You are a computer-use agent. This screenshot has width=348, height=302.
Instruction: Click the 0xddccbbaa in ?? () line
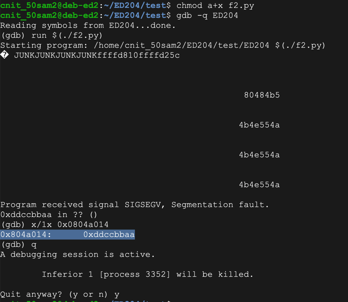(49, 214)
